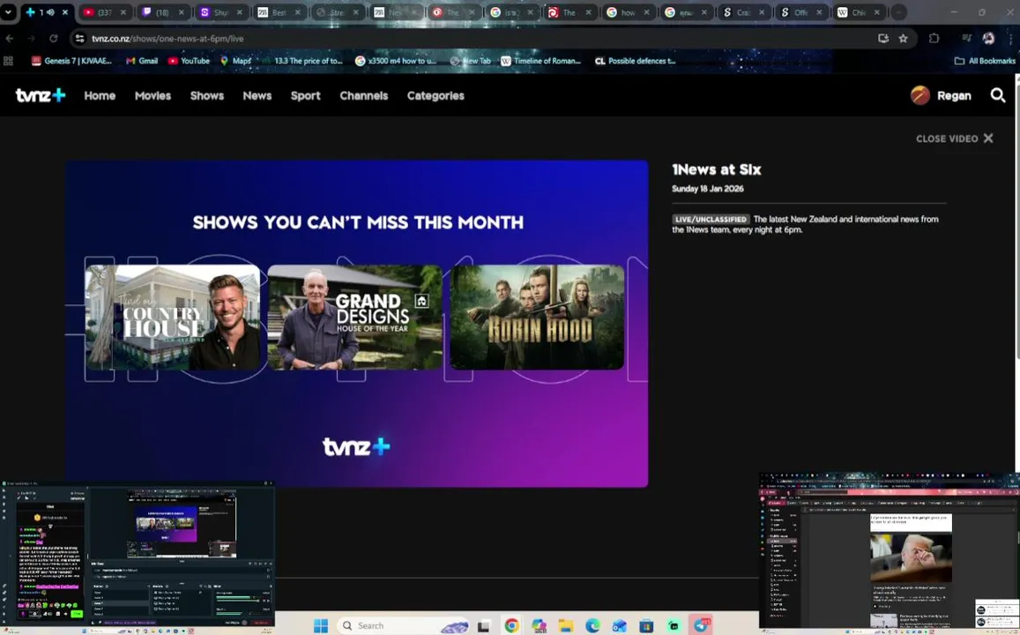The image size is (1020, 635).
Task: Open the Maps bookmark
Action: pyautogui.click(x=235, y=61)
